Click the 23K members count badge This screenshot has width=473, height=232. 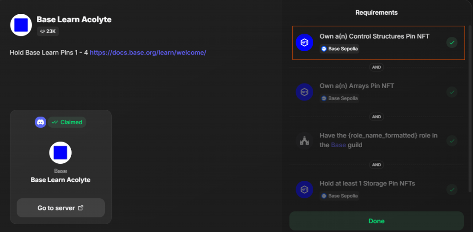click(48, 31)
